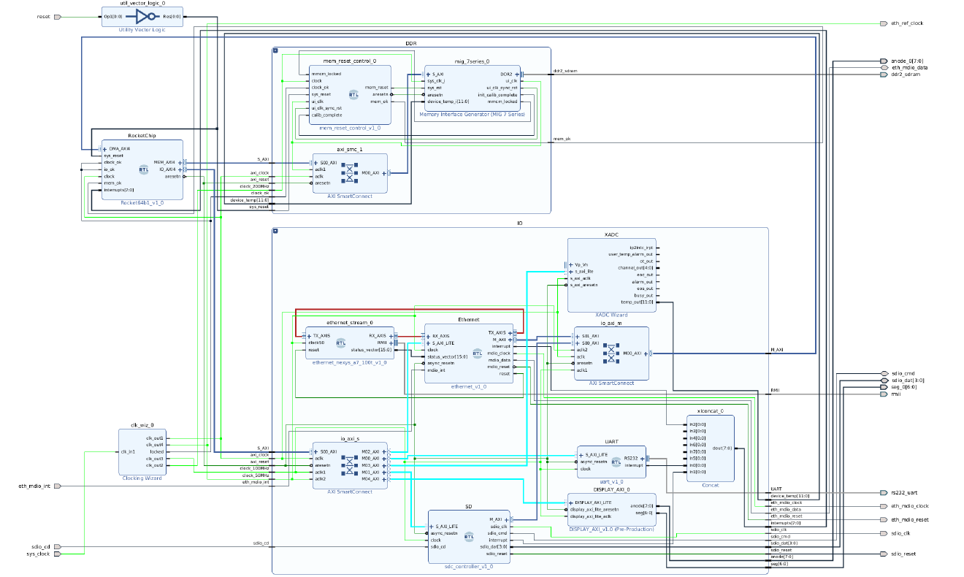This screenshot has height=577, width=964.
Task: Click the pin icon on the DDR hierarchy corner
Action: pos(276,50)
